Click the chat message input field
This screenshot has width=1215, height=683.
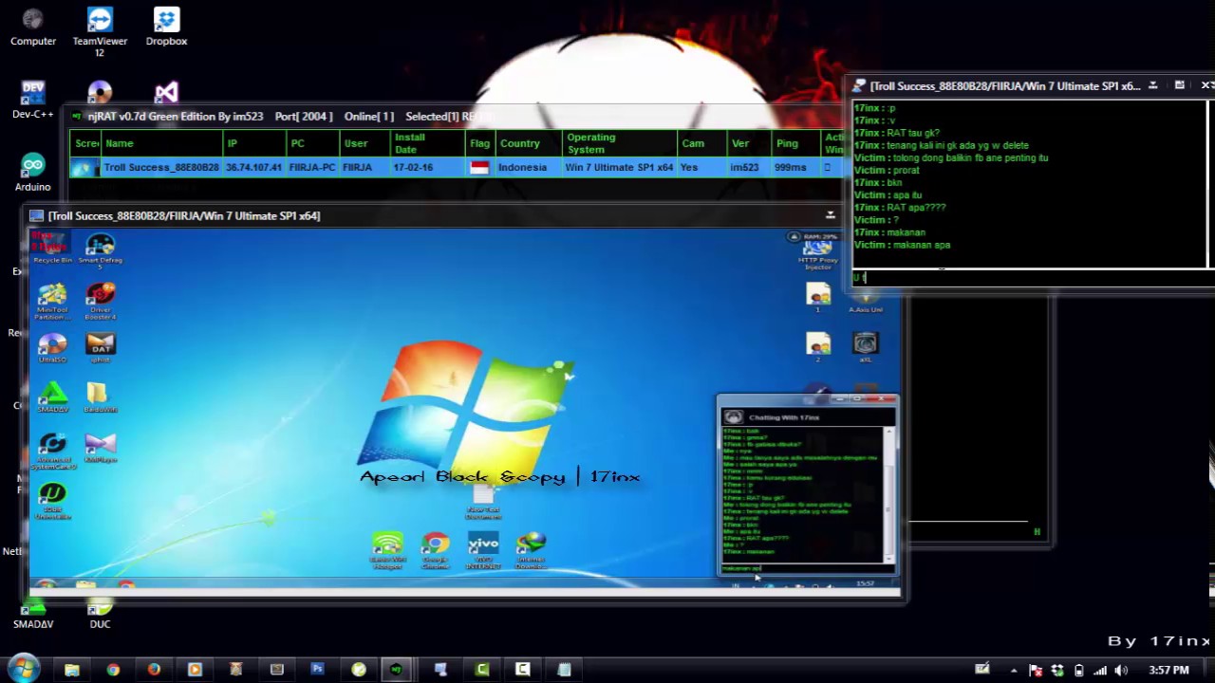click(x=802, y=569)
